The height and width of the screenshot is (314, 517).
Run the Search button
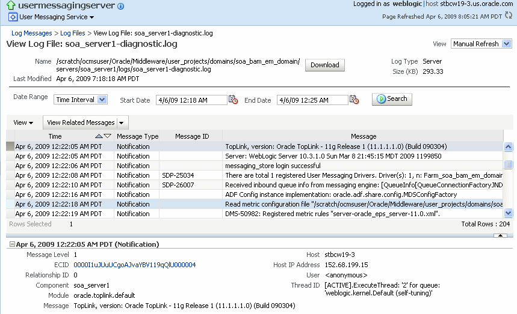point(392,98)
